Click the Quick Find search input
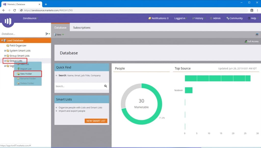Screen dimensions: 261x148 [x=79, y=86]
